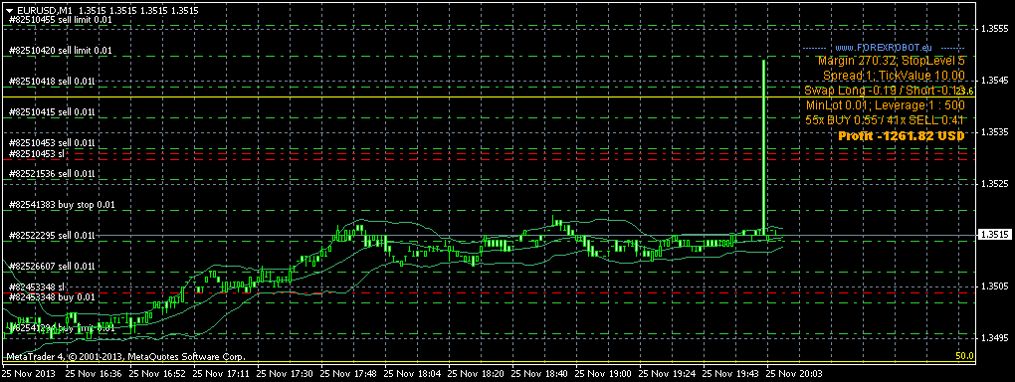Click the 1.3535 price scale label

click(995, 131)
